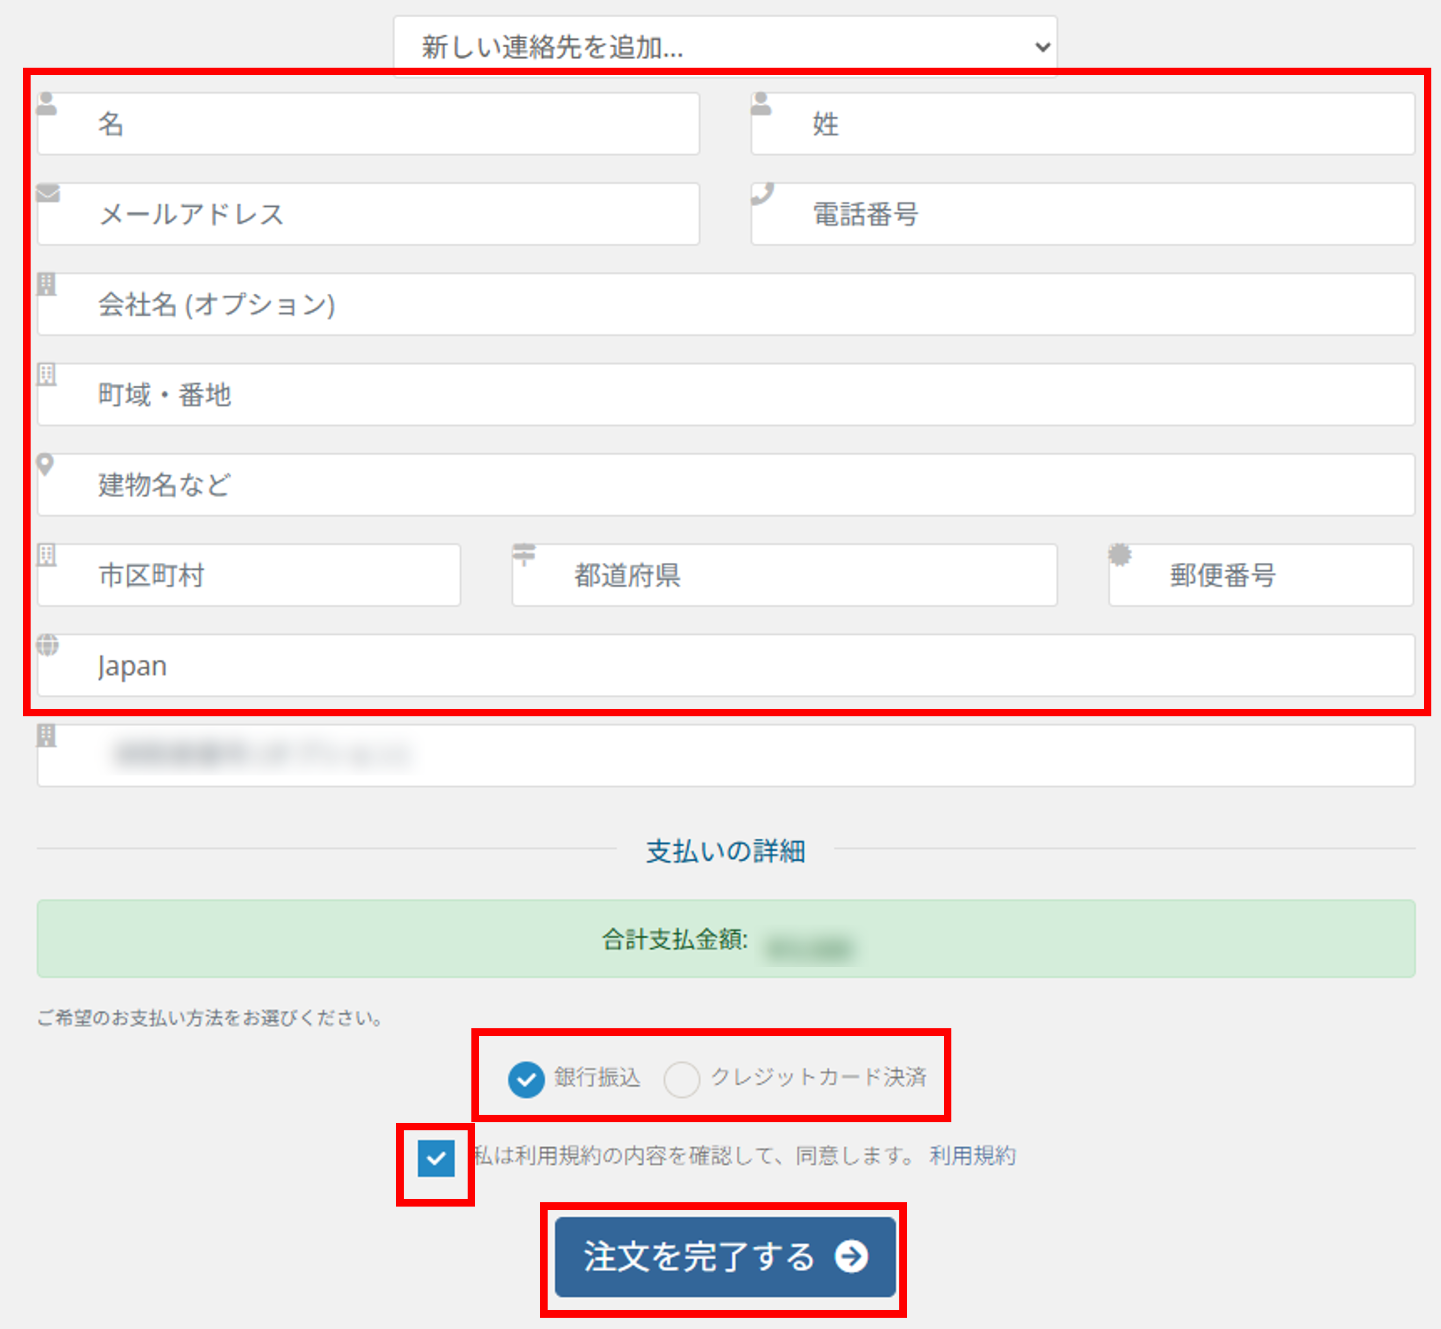Viewport: 1441px width, 1329px height.
Task: Click the badge icon beside 郵便番号 field
Action: point(1119,555)
